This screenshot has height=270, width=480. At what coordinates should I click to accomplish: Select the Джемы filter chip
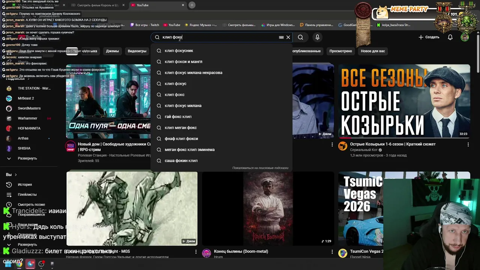point(112,51)
